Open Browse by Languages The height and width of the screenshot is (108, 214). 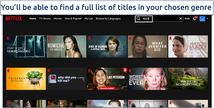[108, 18]
